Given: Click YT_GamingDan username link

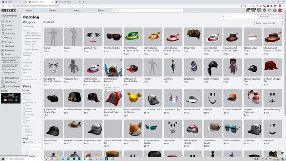Looking at the screenshot, I should (x=9, y=16).
